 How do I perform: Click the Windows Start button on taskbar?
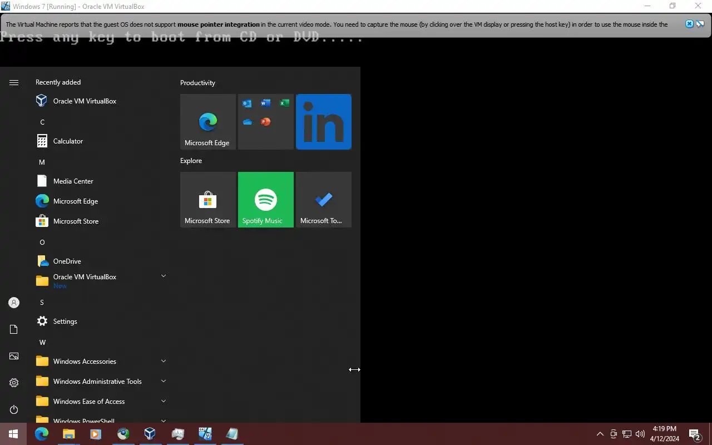tap(13, 434)
